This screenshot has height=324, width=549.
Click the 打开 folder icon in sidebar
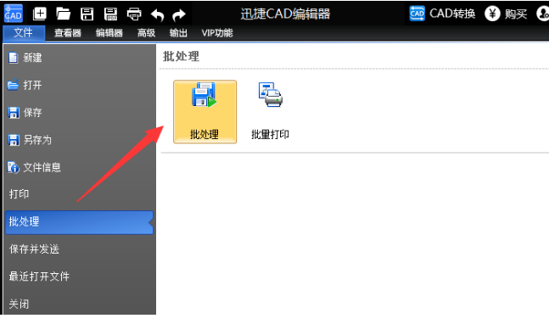pyautogui.click(x=13, y=85)
